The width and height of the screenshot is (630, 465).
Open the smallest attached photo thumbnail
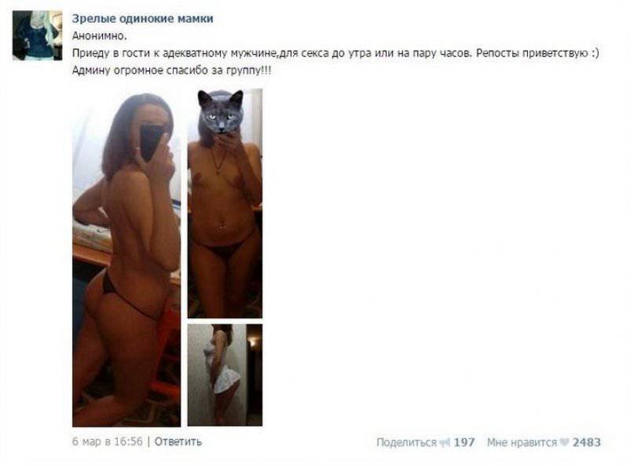225,375
